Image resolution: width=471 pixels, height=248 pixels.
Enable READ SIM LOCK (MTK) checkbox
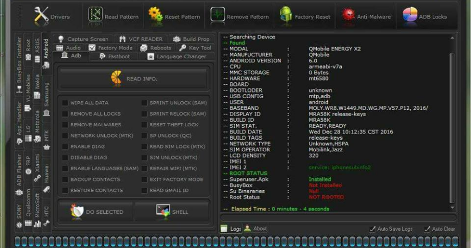pos(145,146)
